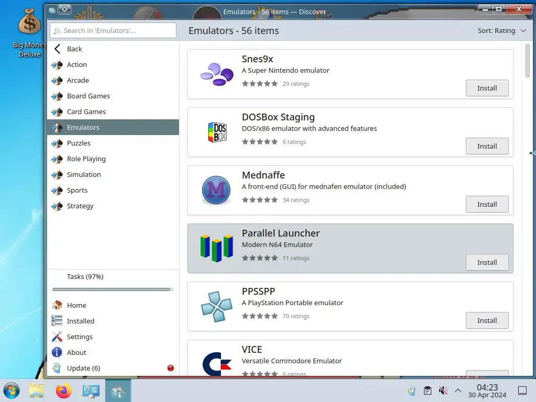The width and height of the screenshot is (536, 402).
Task: Click the 'Emulators - 56 items' heading
Action: click(x=233, y=31)
